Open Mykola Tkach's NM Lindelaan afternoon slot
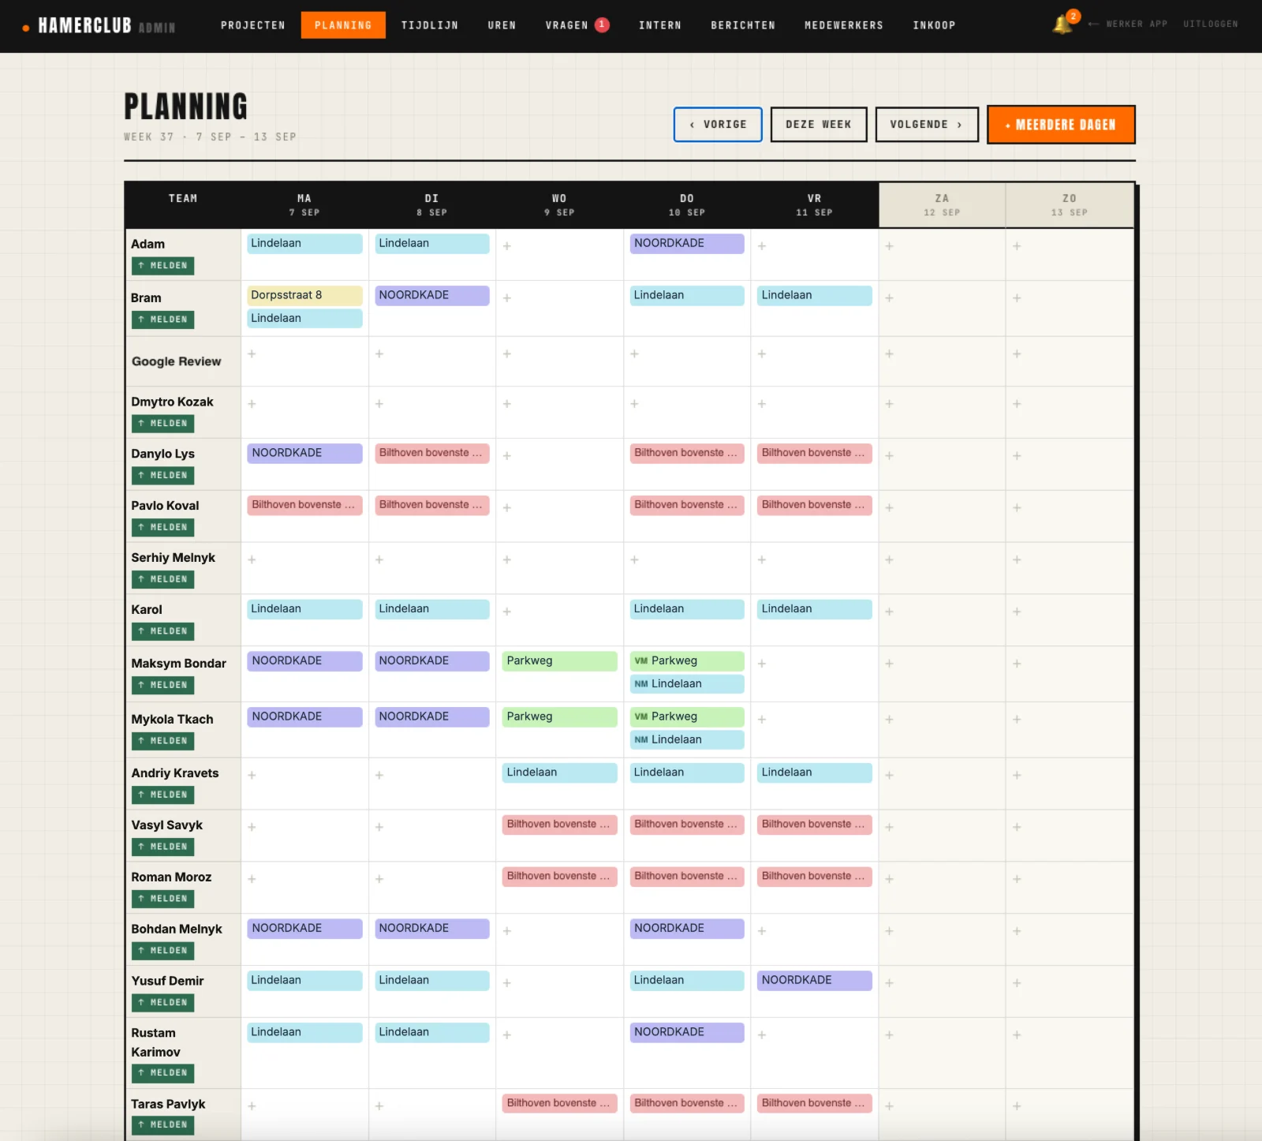The width and height of the screenshot is (1262, 1141). [x=687, y=739]
